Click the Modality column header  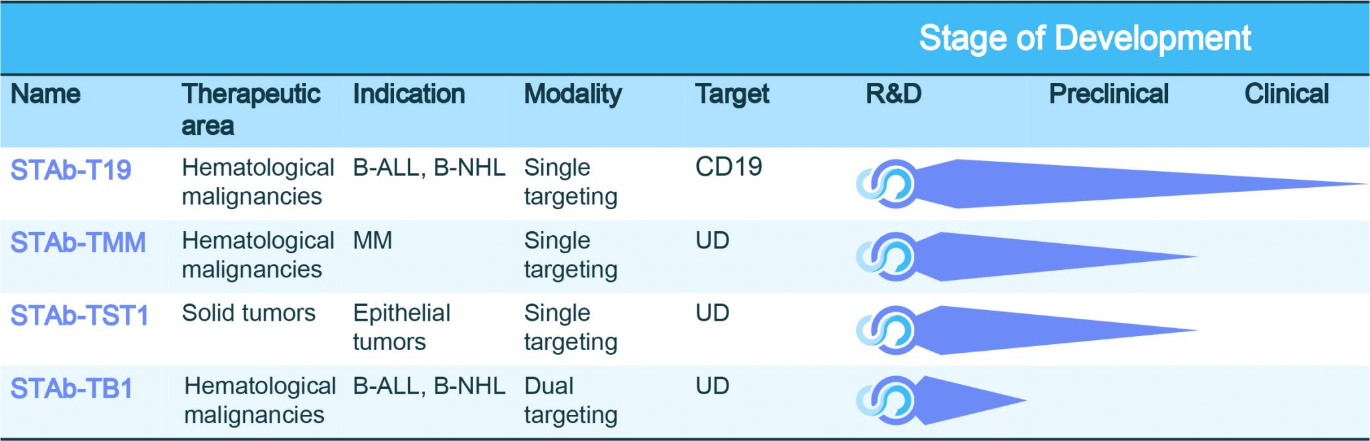(573, 94)
